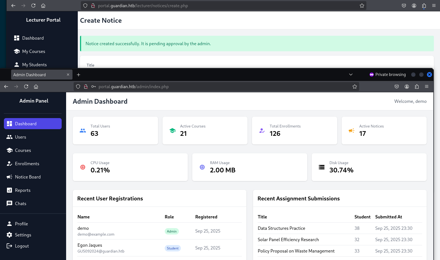Close the Admin Dashboard tab
Screen dimensions: 440x260
[x=68, y=75]
